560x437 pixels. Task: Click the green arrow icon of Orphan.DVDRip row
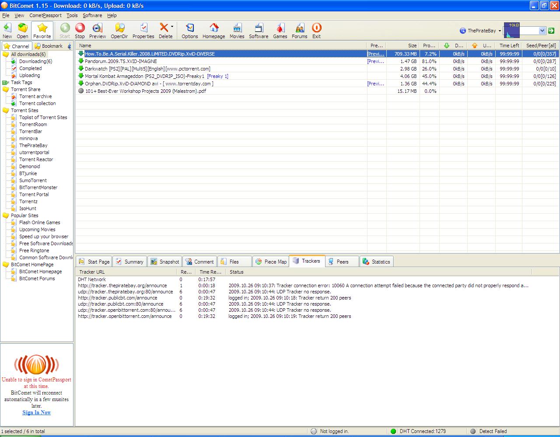[x=80, y=83]
